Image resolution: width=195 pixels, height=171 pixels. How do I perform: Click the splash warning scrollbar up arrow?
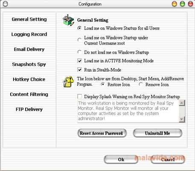[x=182, y=103]
